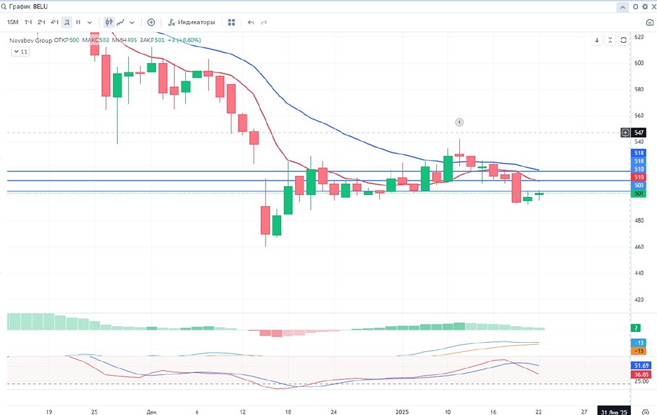Expand the indicator legend via the 11 dropdown
The image size is (657, 415).
(x=20, y=51)
